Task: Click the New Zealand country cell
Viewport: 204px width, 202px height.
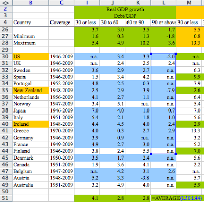Action: [x=31, y=90]
